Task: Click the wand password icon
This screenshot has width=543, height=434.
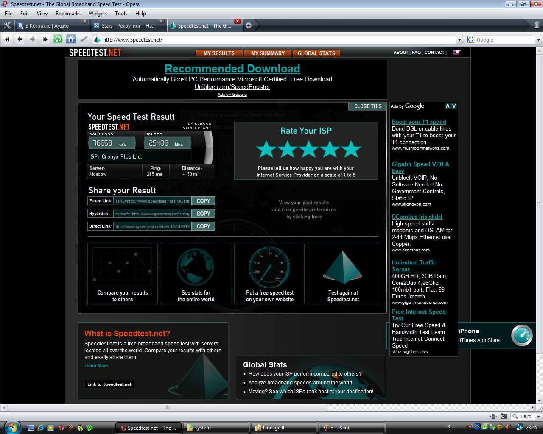Action: tap(84, 39)
